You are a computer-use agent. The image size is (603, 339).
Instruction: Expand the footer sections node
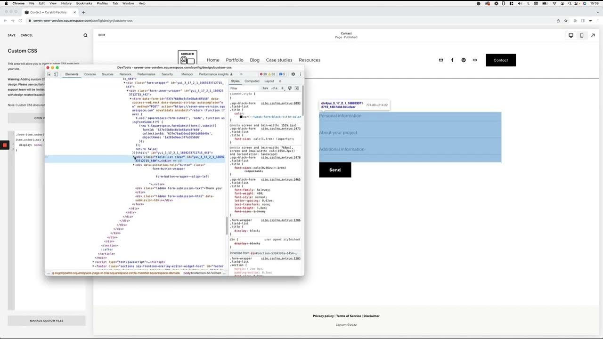pos(93,266)
